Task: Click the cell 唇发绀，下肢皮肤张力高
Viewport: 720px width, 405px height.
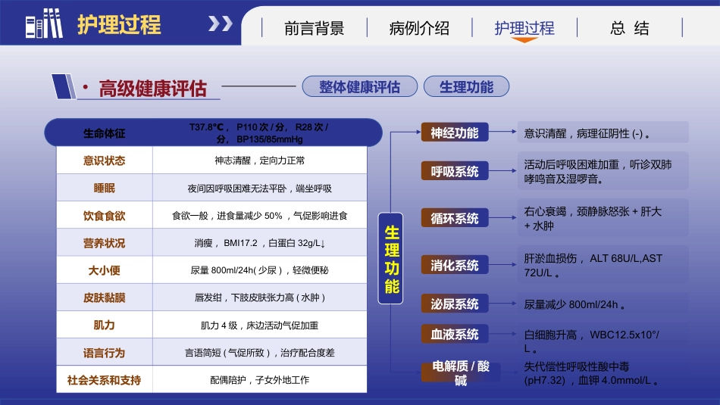Action: click(x=259, y=298)
